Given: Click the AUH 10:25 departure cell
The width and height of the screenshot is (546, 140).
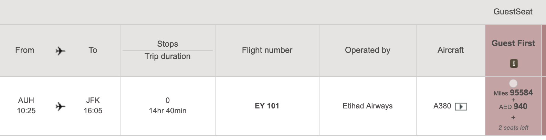Looking at the screenshot, I should pyautogui.click(x=26, y=106).
